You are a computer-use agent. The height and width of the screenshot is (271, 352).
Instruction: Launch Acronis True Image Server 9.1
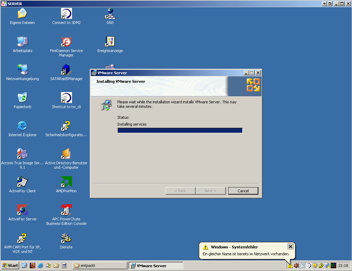22,153
